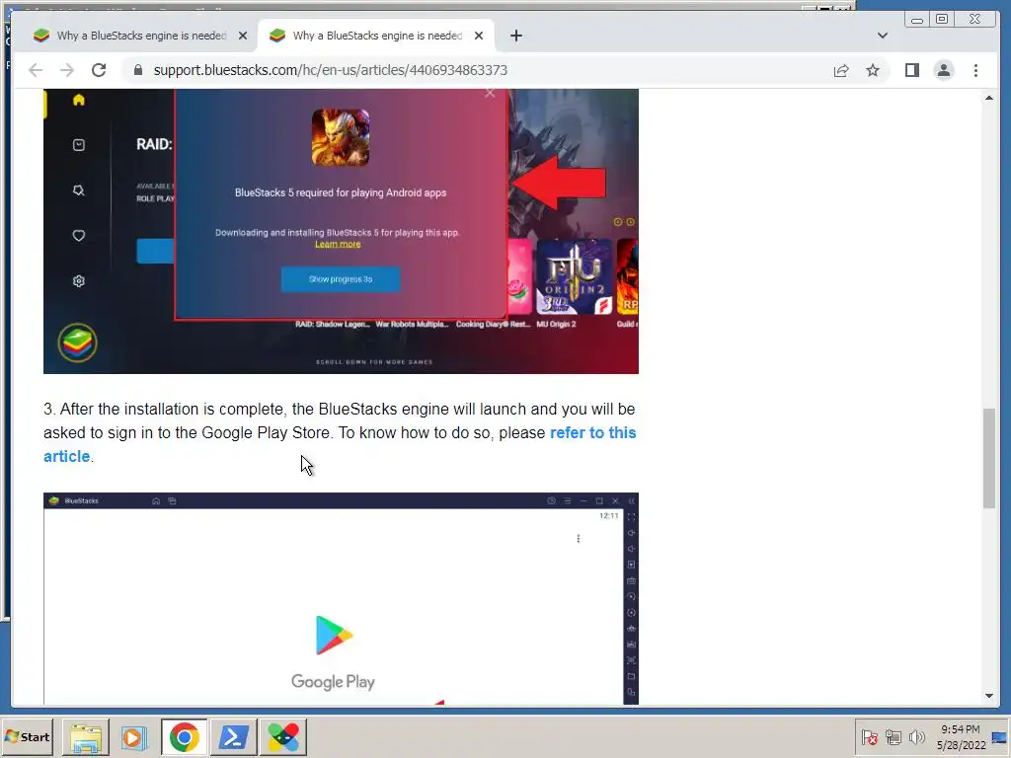Select the text 'After the installation is complete'

pyautogui.click(x=172, y=410)
